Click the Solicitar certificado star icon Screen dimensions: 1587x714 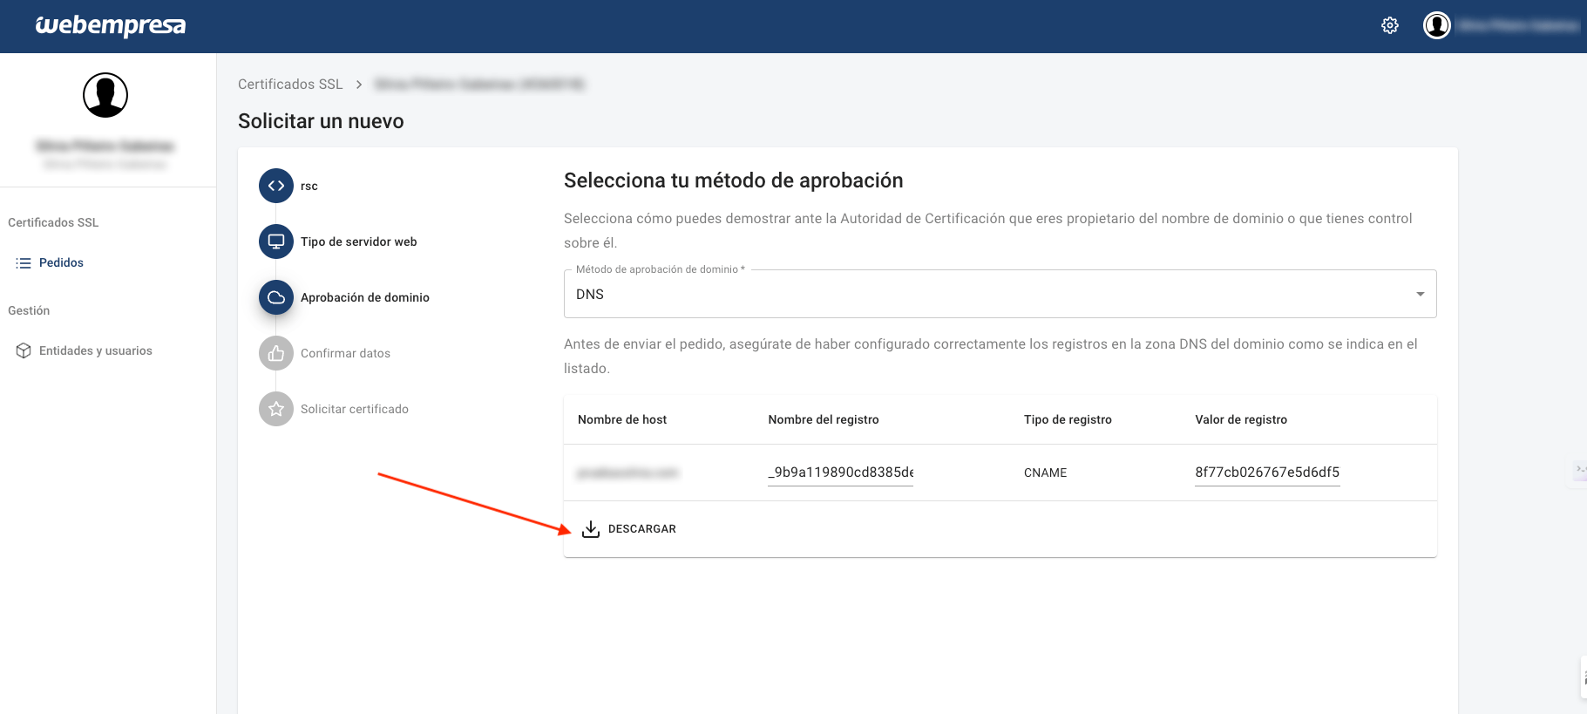pos(276,409)
